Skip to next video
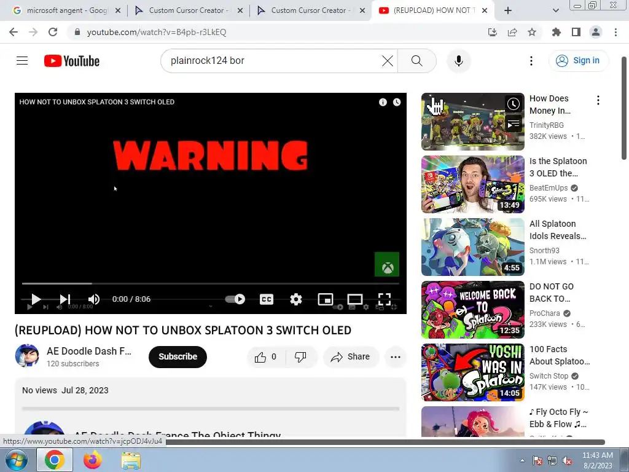The height and width of the screenshot is (472, 629). (65, 299)
